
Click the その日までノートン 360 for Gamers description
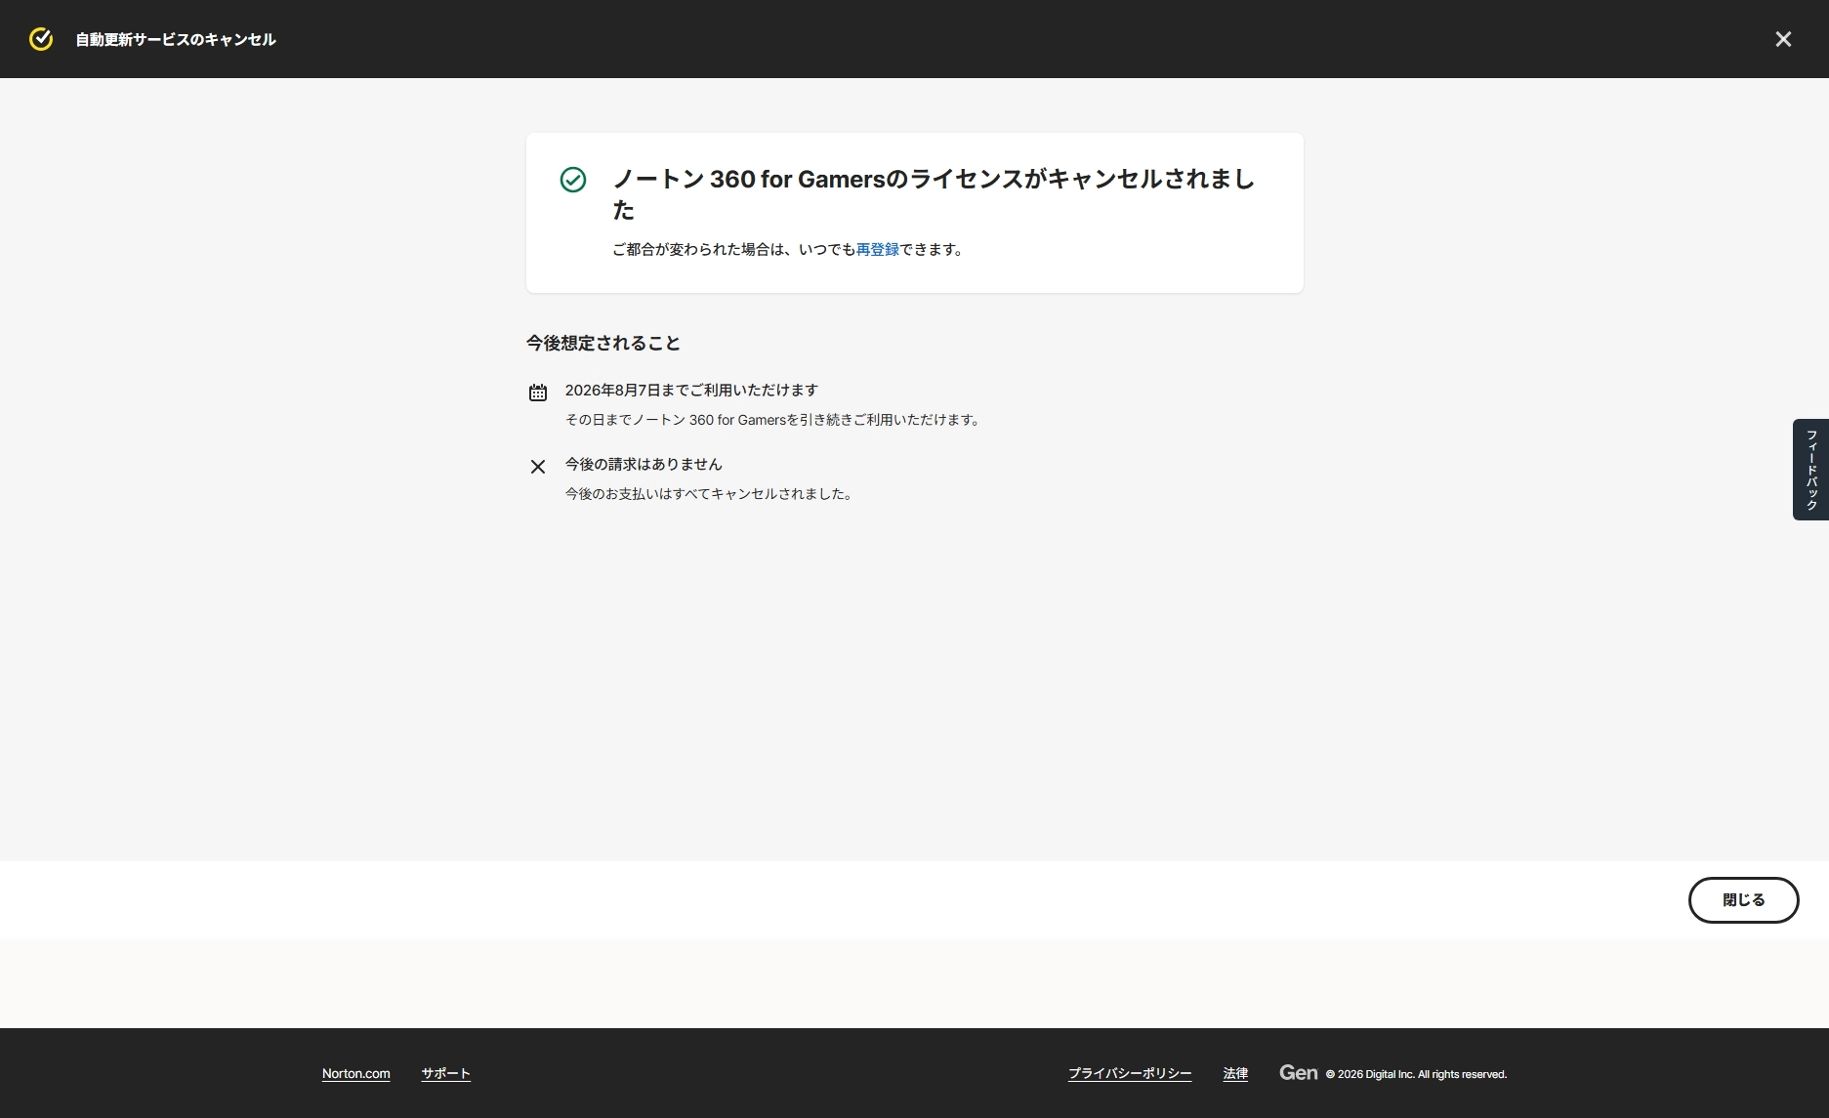pyautogui.click(x=772, y=421)
